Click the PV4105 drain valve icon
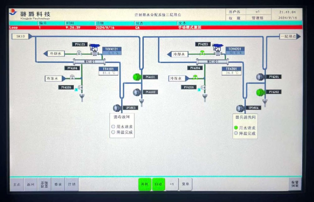The width and height of the screenshot is (314, 202). click(81, 88)
